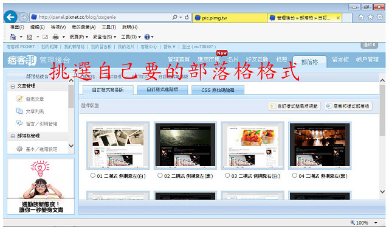Switch to the pic.pimg.tw browser tab
The width and height of the screenshot is (389, 227).
(x=230, y=18)
